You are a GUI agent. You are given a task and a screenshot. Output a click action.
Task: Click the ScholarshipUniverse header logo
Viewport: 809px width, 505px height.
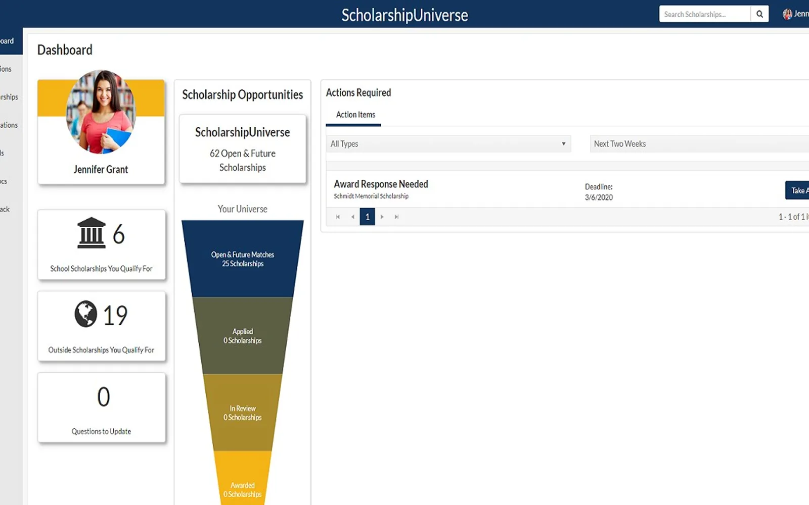(x=404, y=15)
